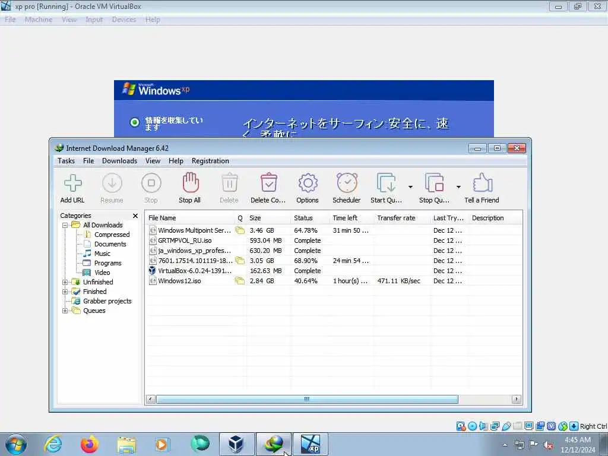Click the Start Queue toolbar icon
The width and height of the screenshot is (608, 456).
(386, 183)
